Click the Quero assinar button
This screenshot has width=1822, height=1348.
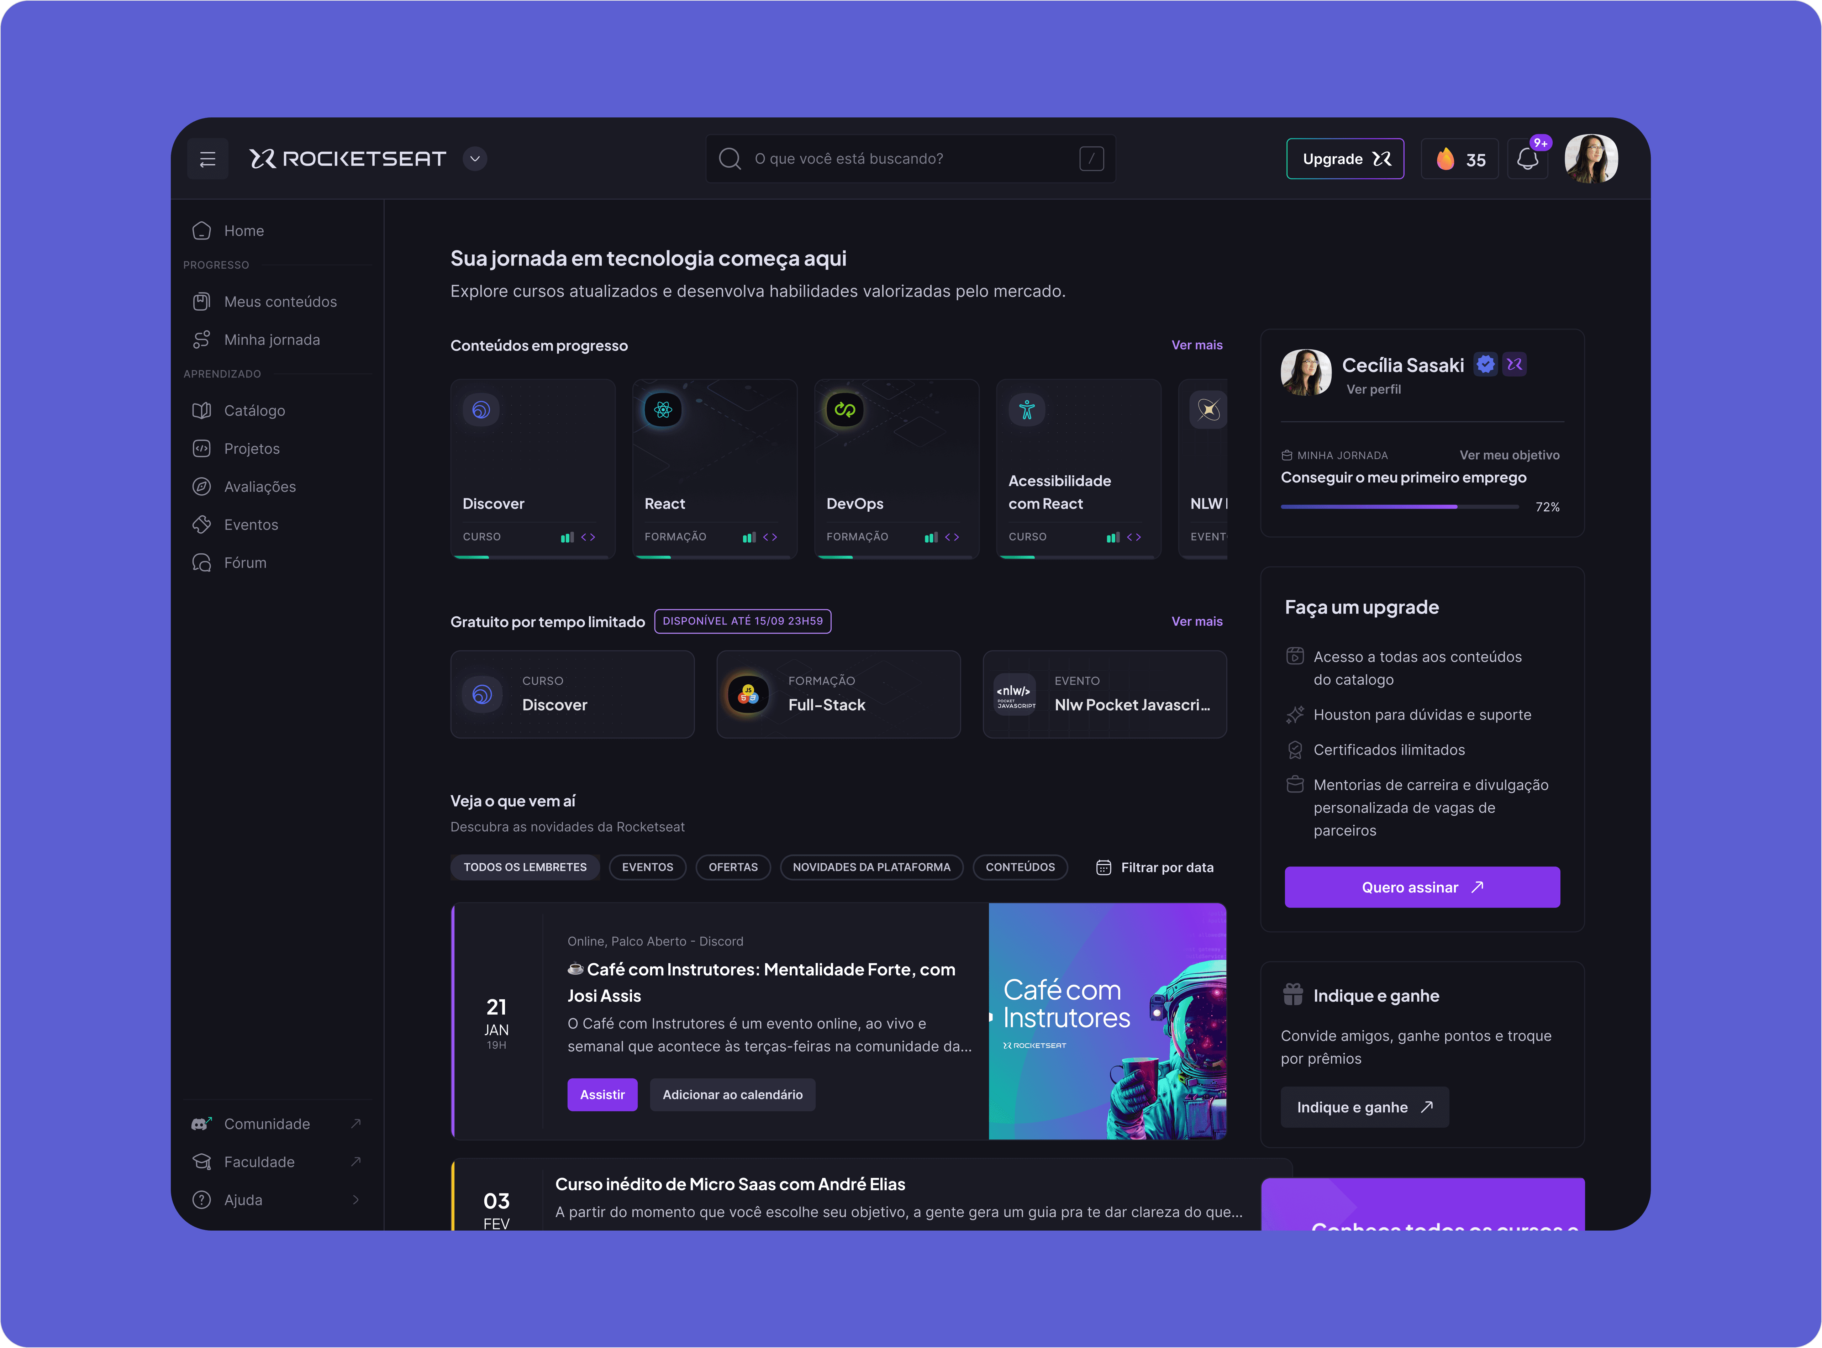click(1421, 887)
